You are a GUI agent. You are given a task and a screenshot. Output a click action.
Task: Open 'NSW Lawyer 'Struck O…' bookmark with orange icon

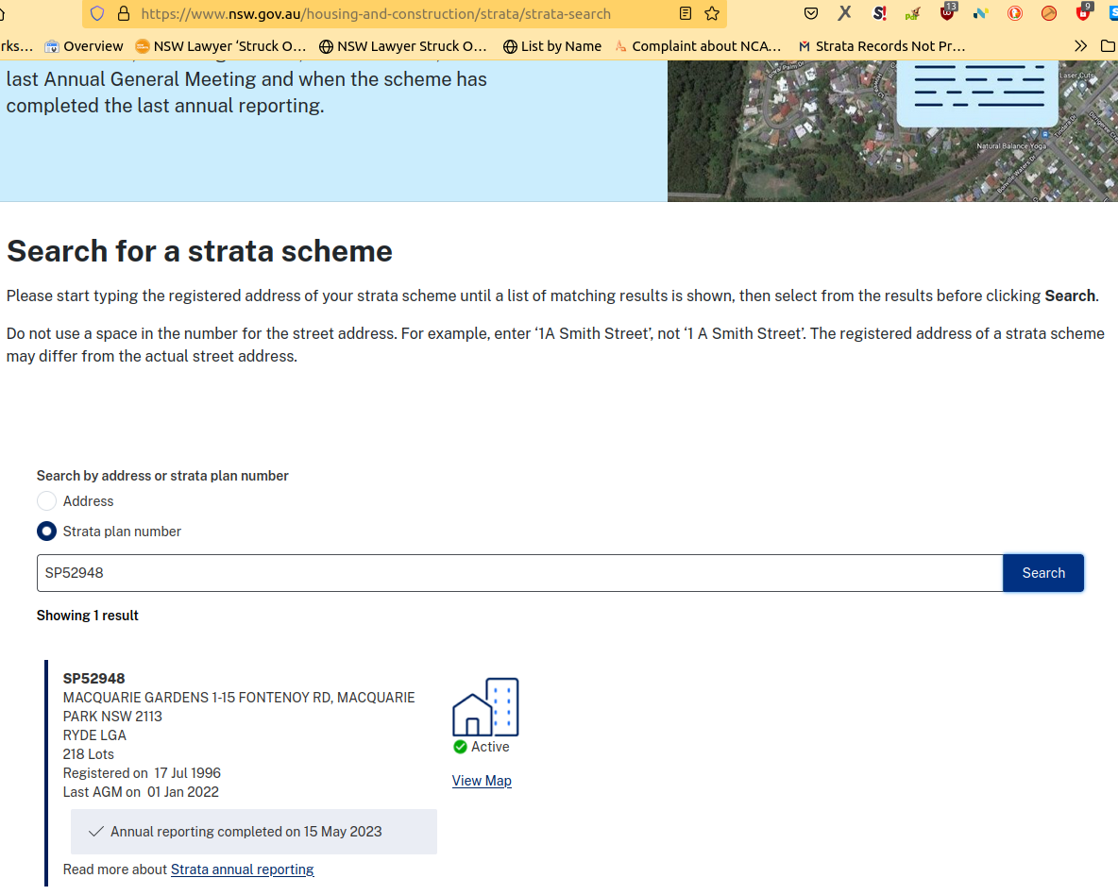(x=221, y=46)
